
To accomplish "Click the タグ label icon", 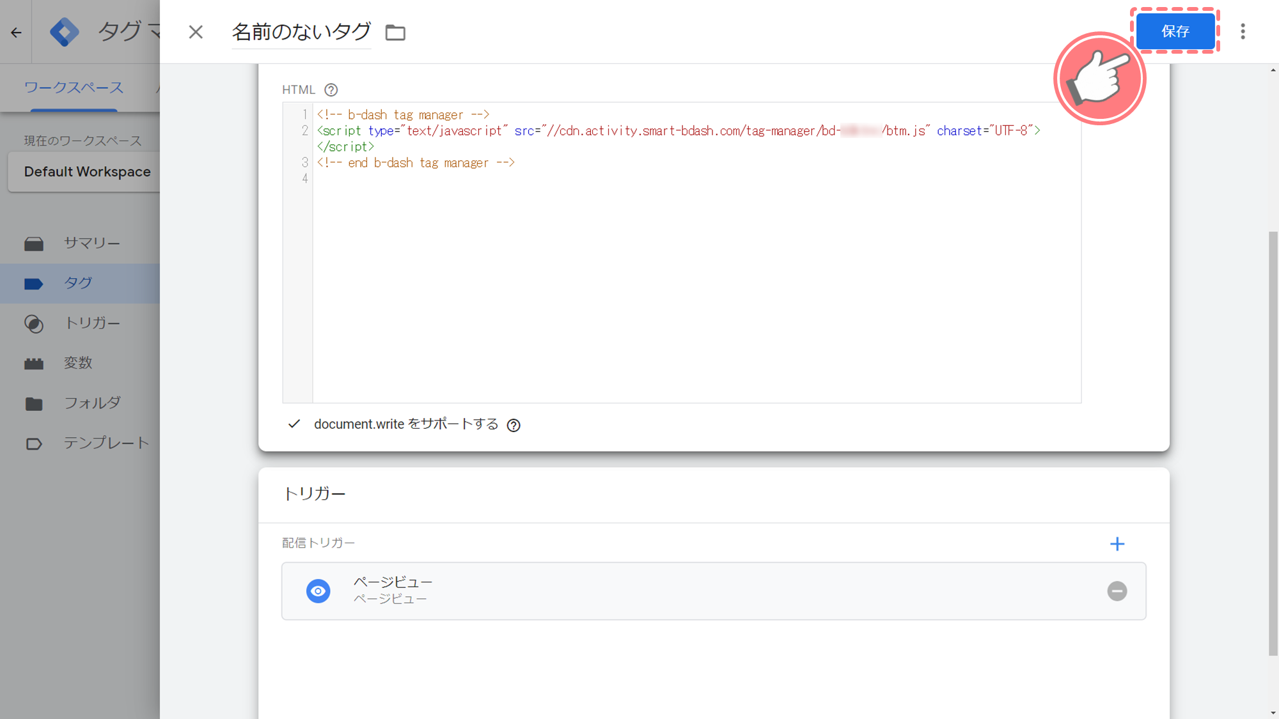I will pyautogui.click(x=34, y=284).
